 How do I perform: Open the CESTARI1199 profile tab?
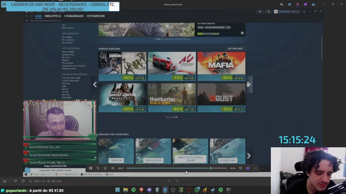point(95,16)
